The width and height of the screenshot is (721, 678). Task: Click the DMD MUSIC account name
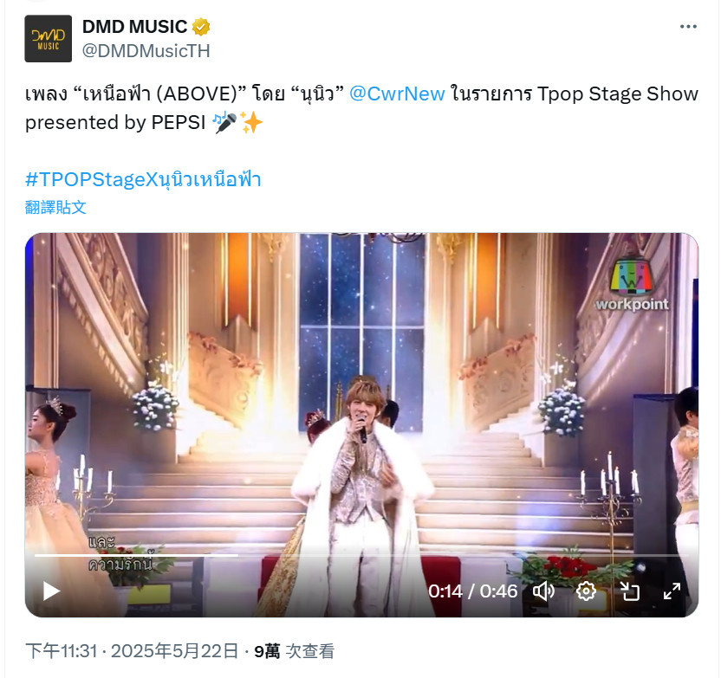tap(134, 27)
